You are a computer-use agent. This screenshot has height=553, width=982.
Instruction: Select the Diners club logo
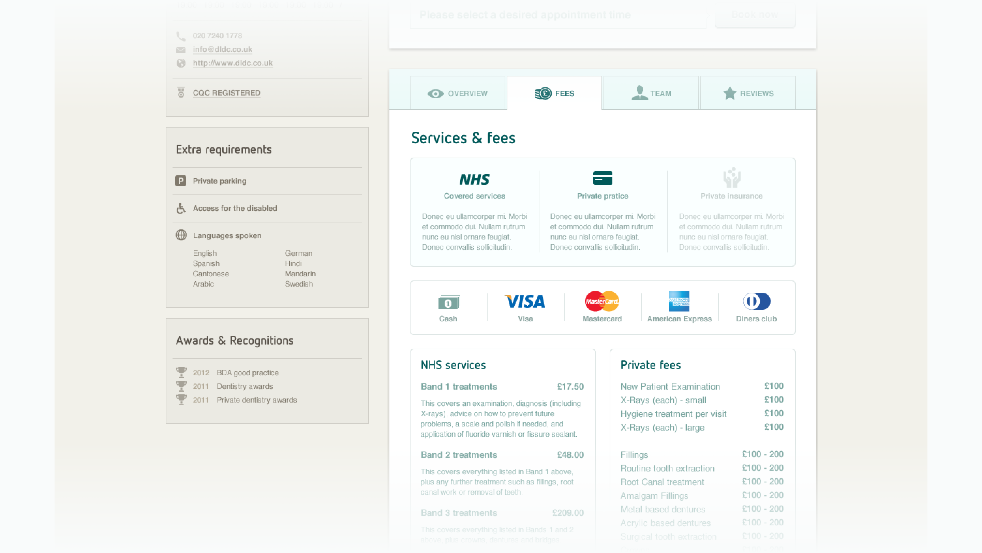756,301
